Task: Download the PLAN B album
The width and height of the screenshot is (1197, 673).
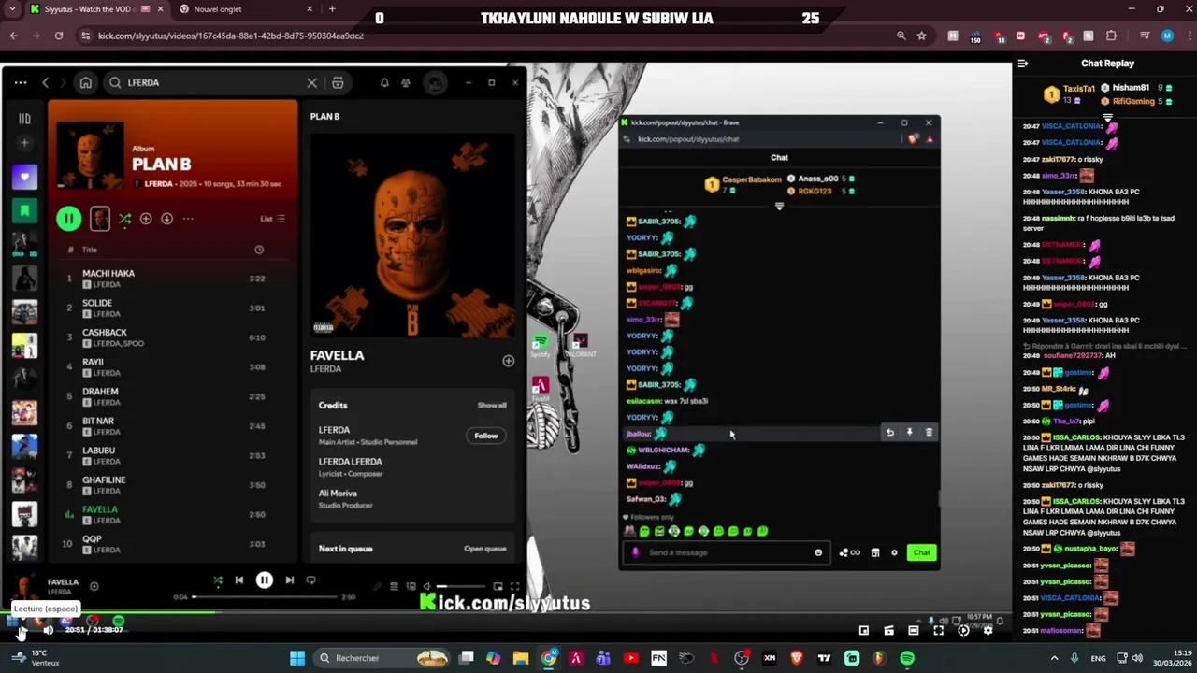Action: (166, 219)
